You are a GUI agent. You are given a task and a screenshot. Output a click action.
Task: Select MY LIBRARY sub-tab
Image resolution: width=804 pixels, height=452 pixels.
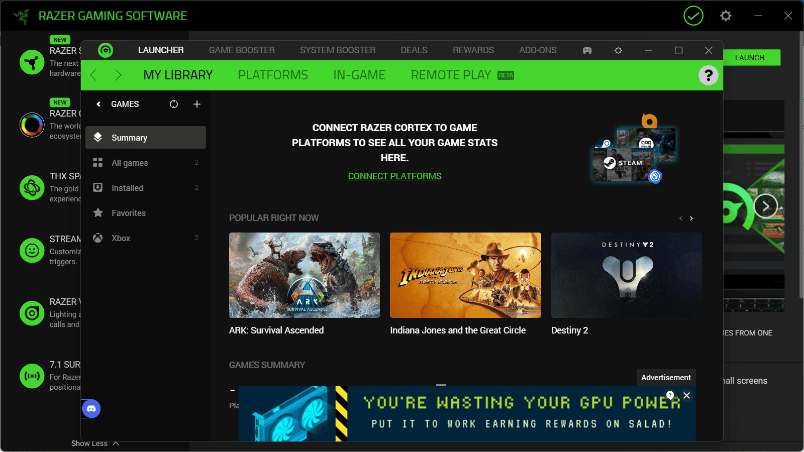[x=178, y=75]
